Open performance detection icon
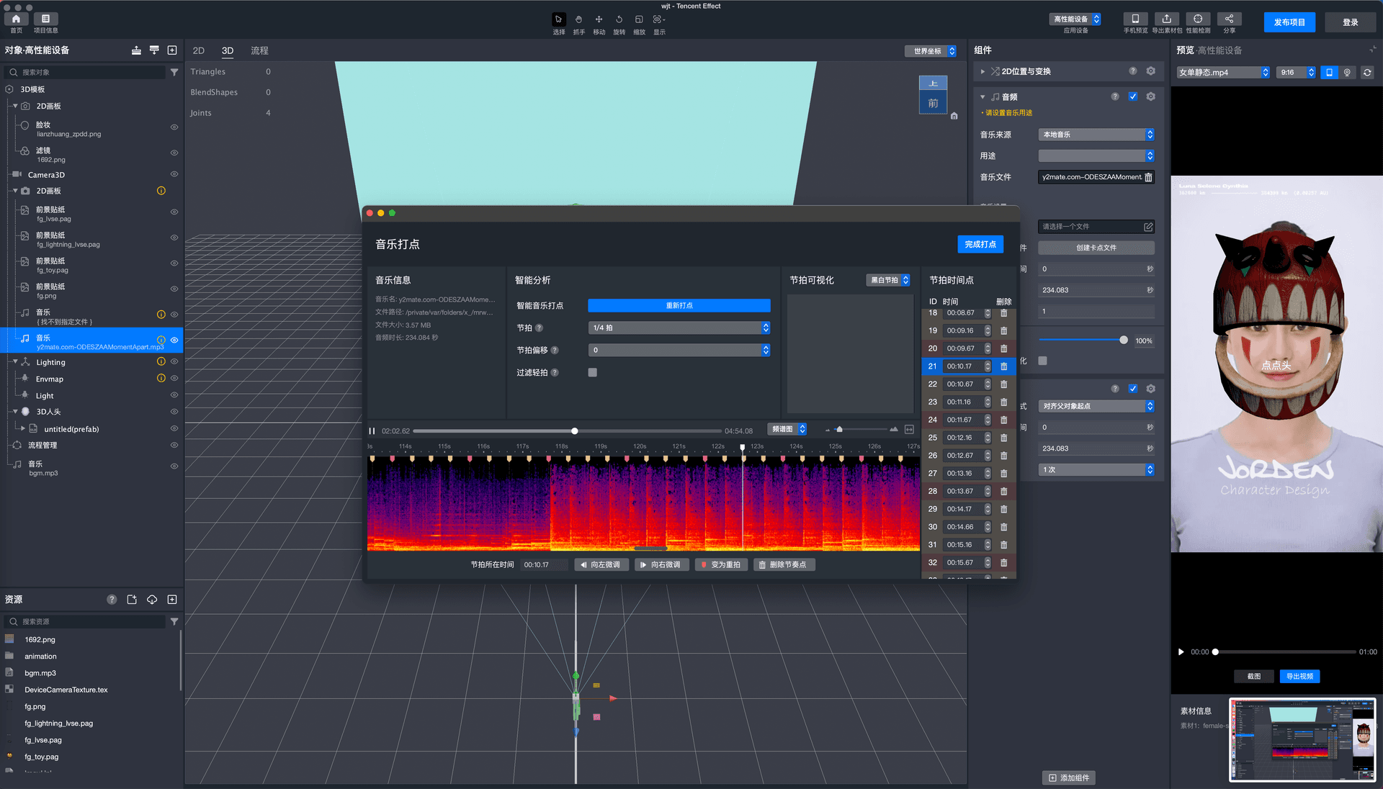Image resolution: width=1383 pixels, height=789 pixels. click(1198, 19)
